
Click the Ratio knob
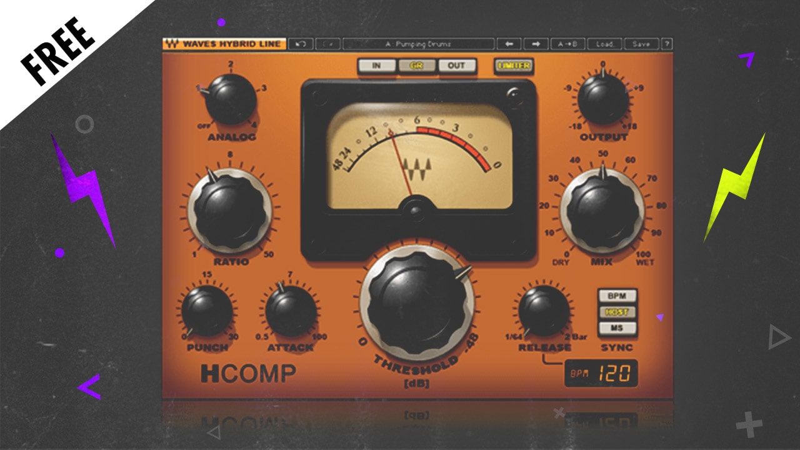tap(230, 211)
